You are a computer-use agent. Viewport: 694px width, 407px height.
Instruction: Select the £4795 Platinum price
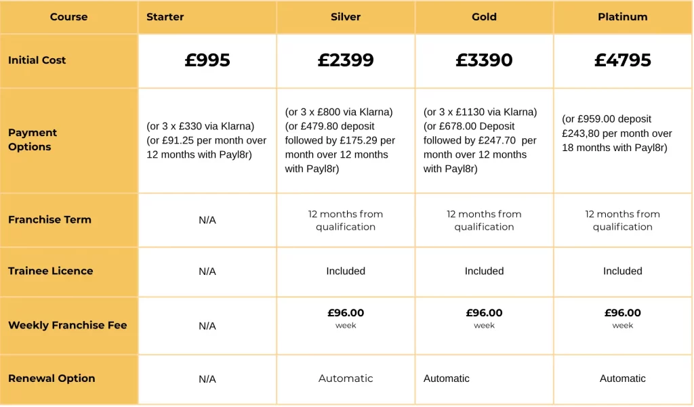[x=622, y=60]
